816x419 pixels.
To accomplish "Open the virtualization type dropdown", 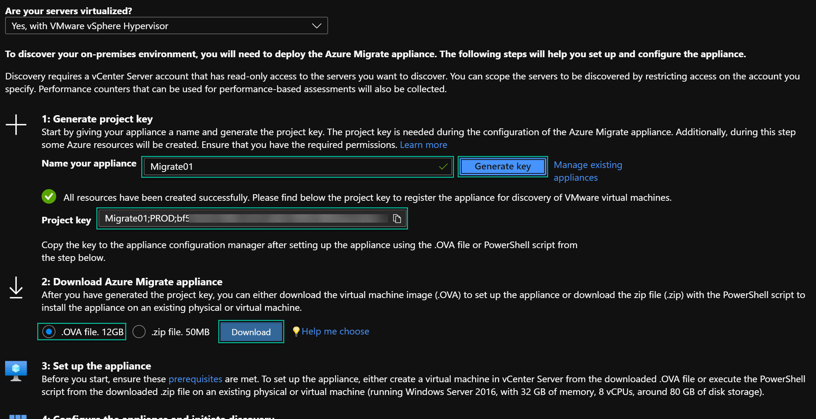I will pos(166,26).
